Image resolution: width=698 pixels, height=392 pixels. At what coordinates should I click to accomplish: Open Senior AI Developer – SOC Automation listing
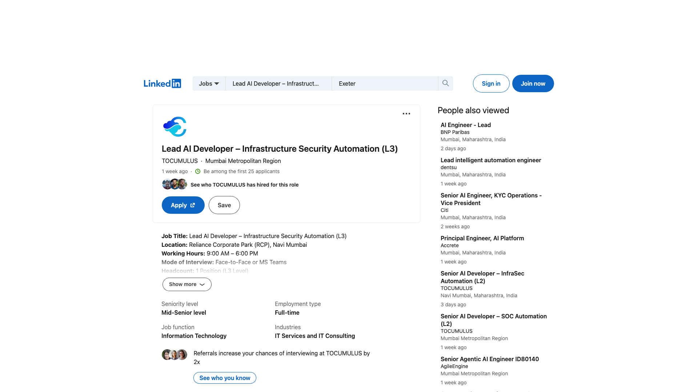click(x=494, y=320)
